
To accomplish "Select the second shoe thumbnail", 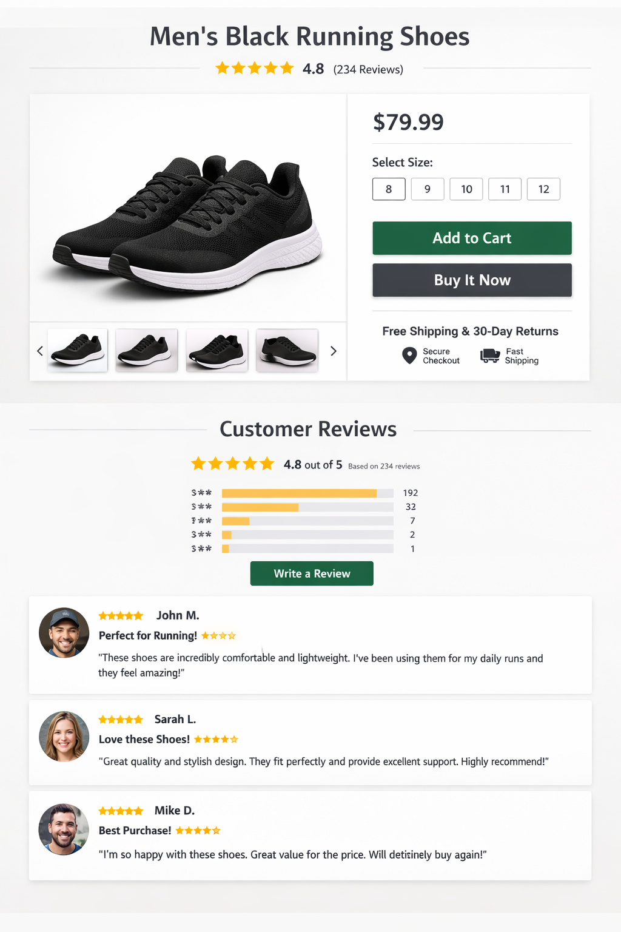I will coord(146,351).
